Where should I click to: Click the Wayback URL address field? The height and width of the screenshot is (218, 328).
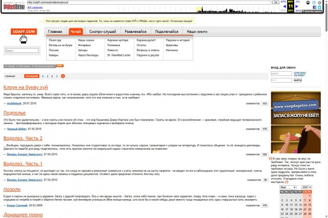[149, 3]
